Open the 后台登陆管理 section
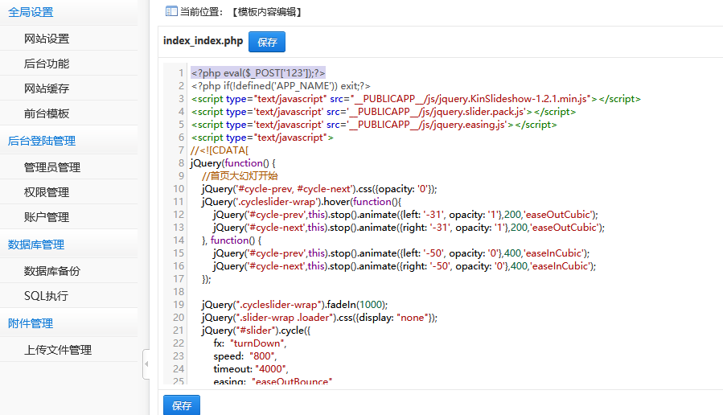 (42, 141)
